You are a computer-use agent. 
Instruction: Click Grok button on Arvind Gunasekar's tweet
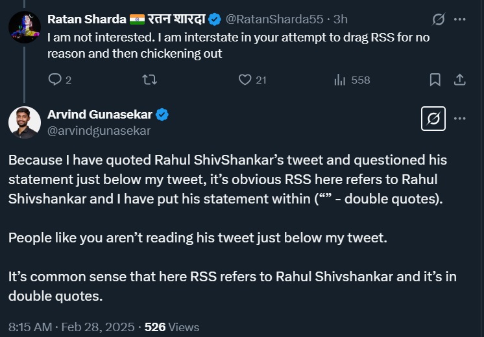[432, 119]
